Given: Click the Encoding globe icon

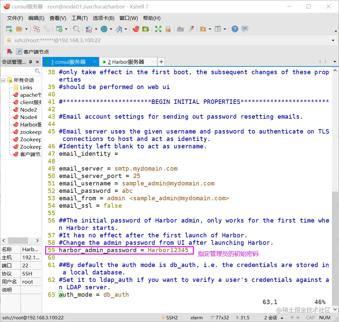Looking at the screenshot, I should click(x=104, y=29).
